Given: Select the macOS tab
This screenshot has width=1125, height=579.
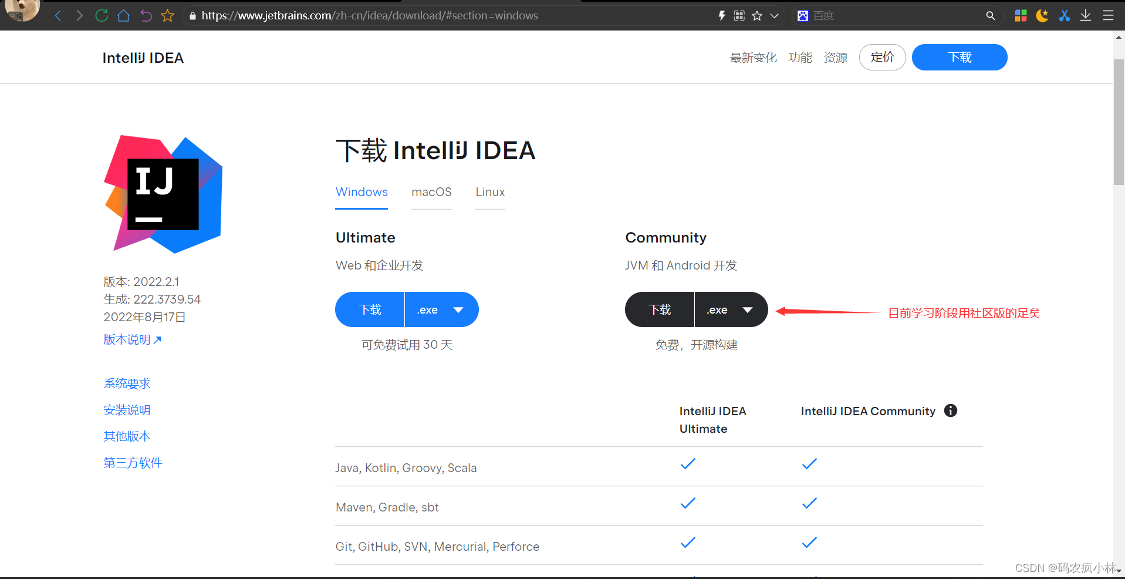Looking at the screenshot, I should click(x=431, y=192).
